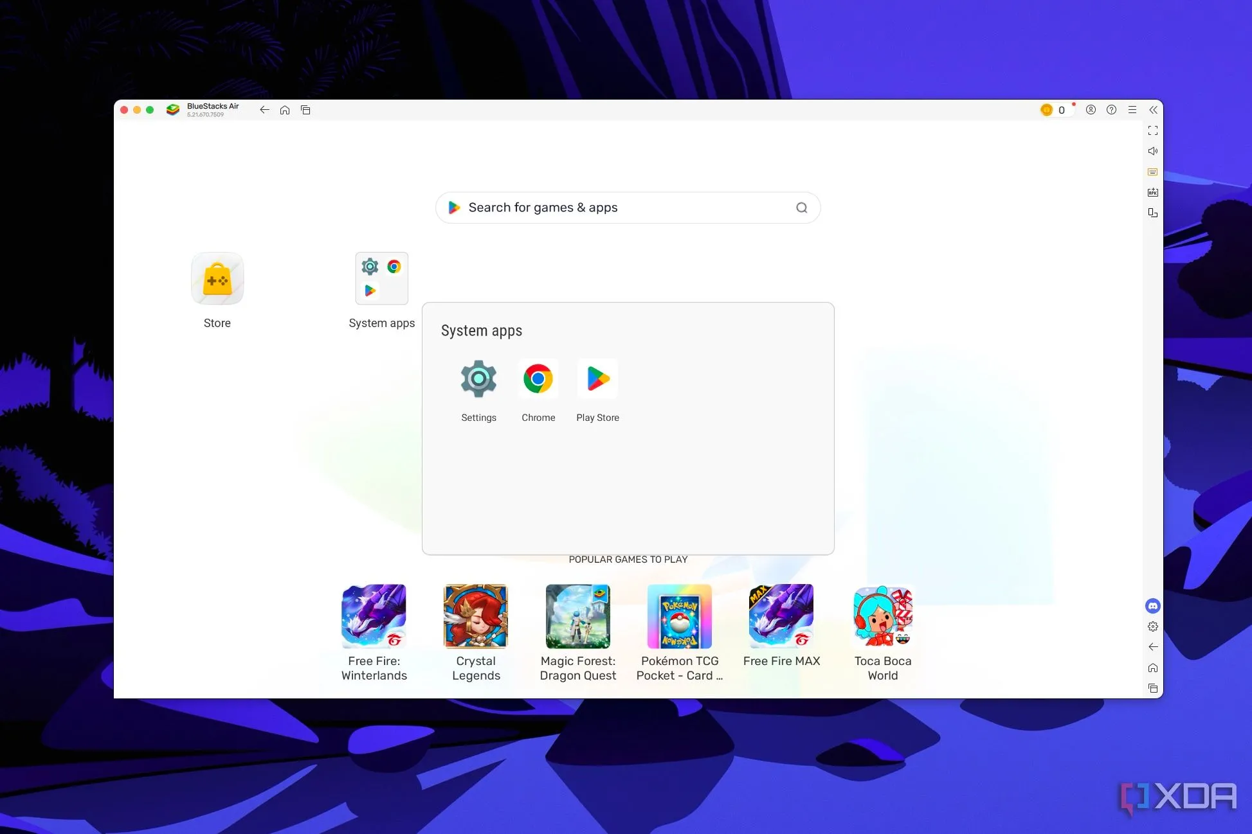The width and height of the screenshot is (1252, 834).
Task: Open the Store app icon
Action: (217, 279)
